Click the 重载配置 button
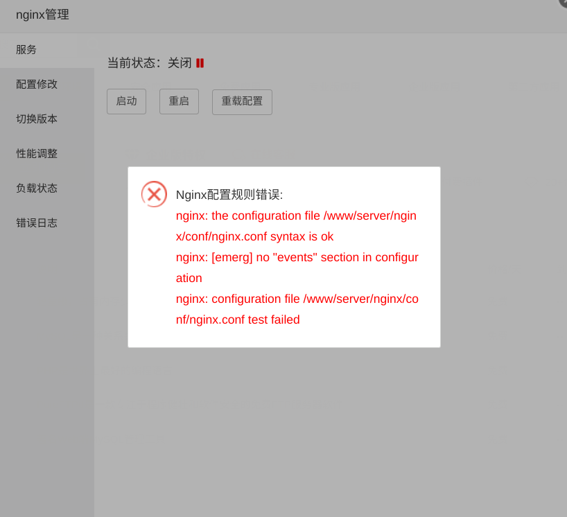The width and height of the screenshot is (567, 517). 242,102
